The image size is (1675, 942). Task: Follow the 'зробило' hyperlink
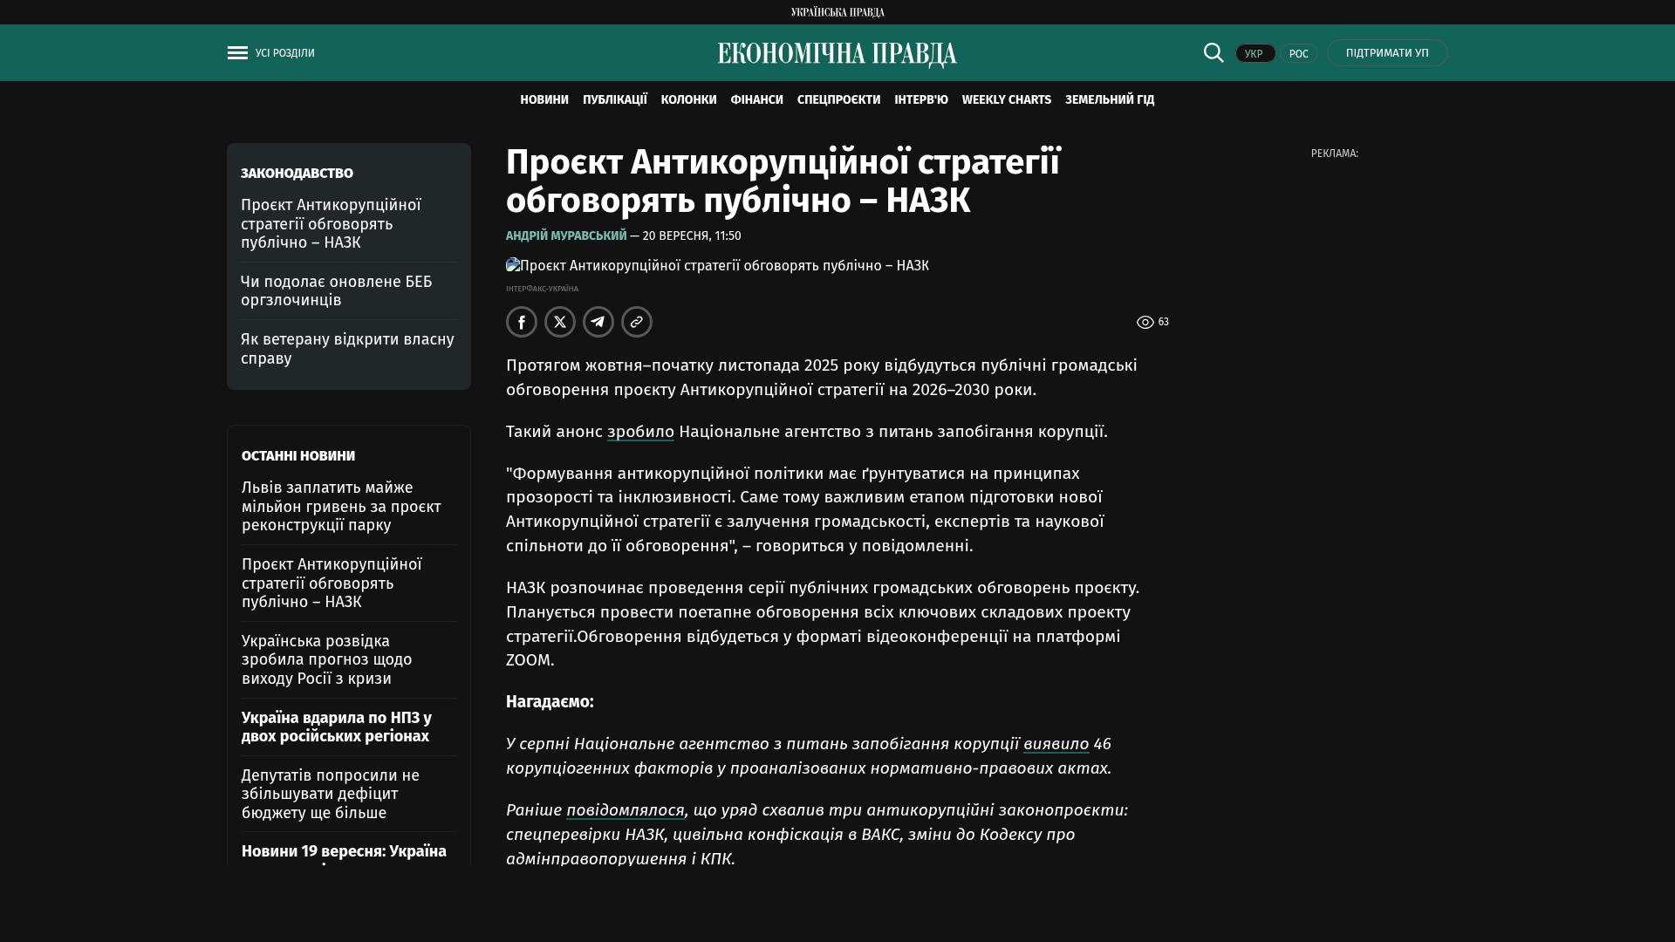[x=640, y=432]
